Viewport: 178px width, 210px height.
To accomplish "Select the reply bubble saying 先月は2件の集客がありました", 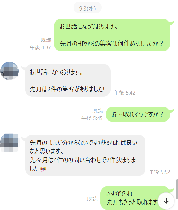I will pos(68,80).
